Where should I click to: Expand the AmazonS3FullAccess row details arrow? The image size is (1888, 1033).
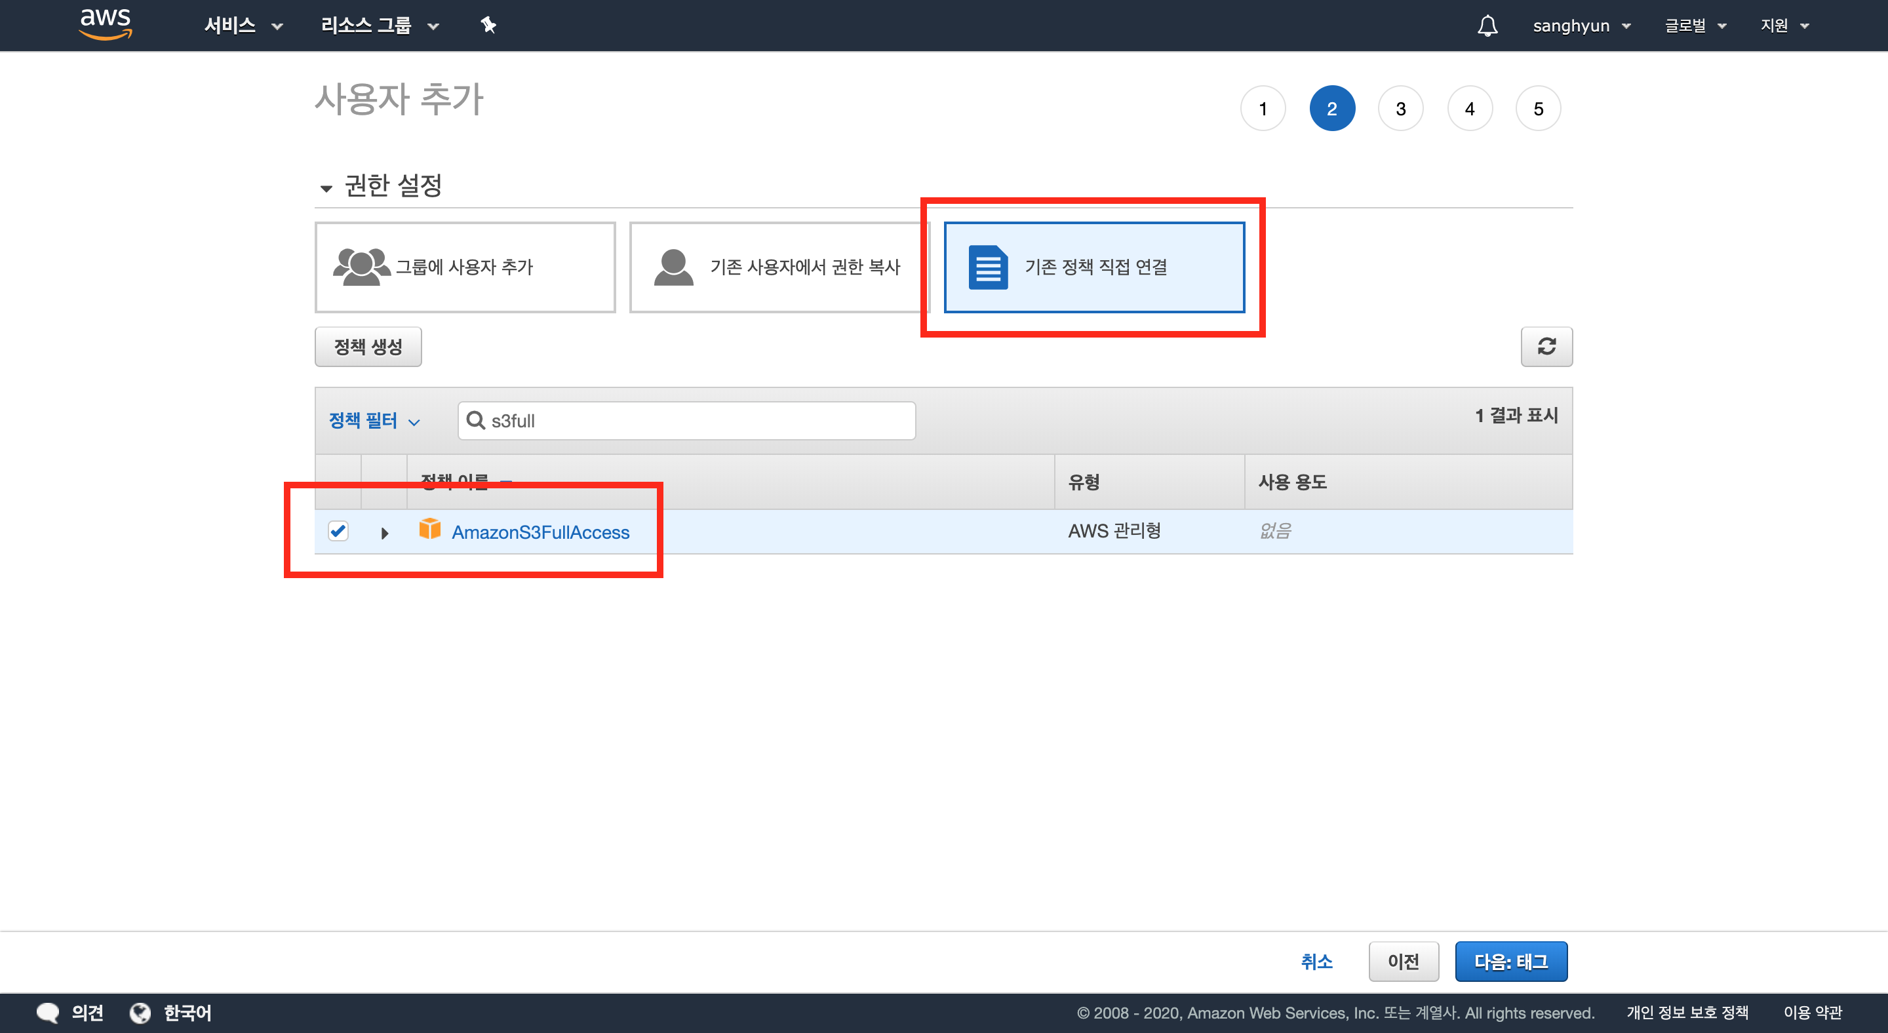point(384,533)
